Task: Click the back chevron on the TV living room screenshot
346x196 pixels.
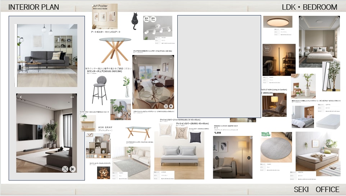Action: (21, 97)
